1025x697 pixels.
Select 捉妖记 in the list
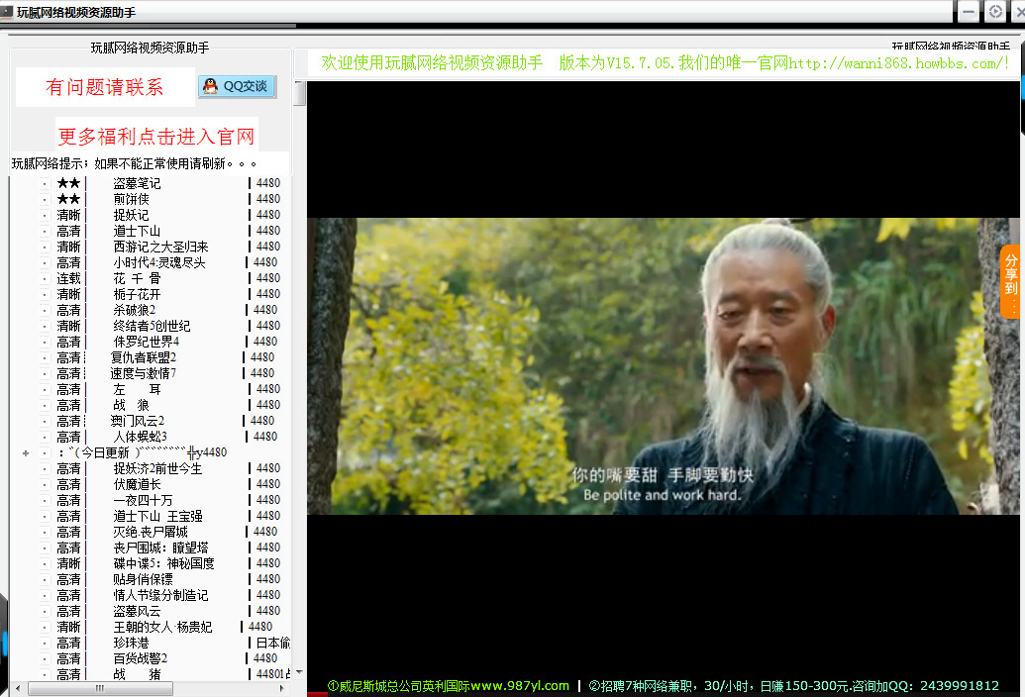[131, 215]
